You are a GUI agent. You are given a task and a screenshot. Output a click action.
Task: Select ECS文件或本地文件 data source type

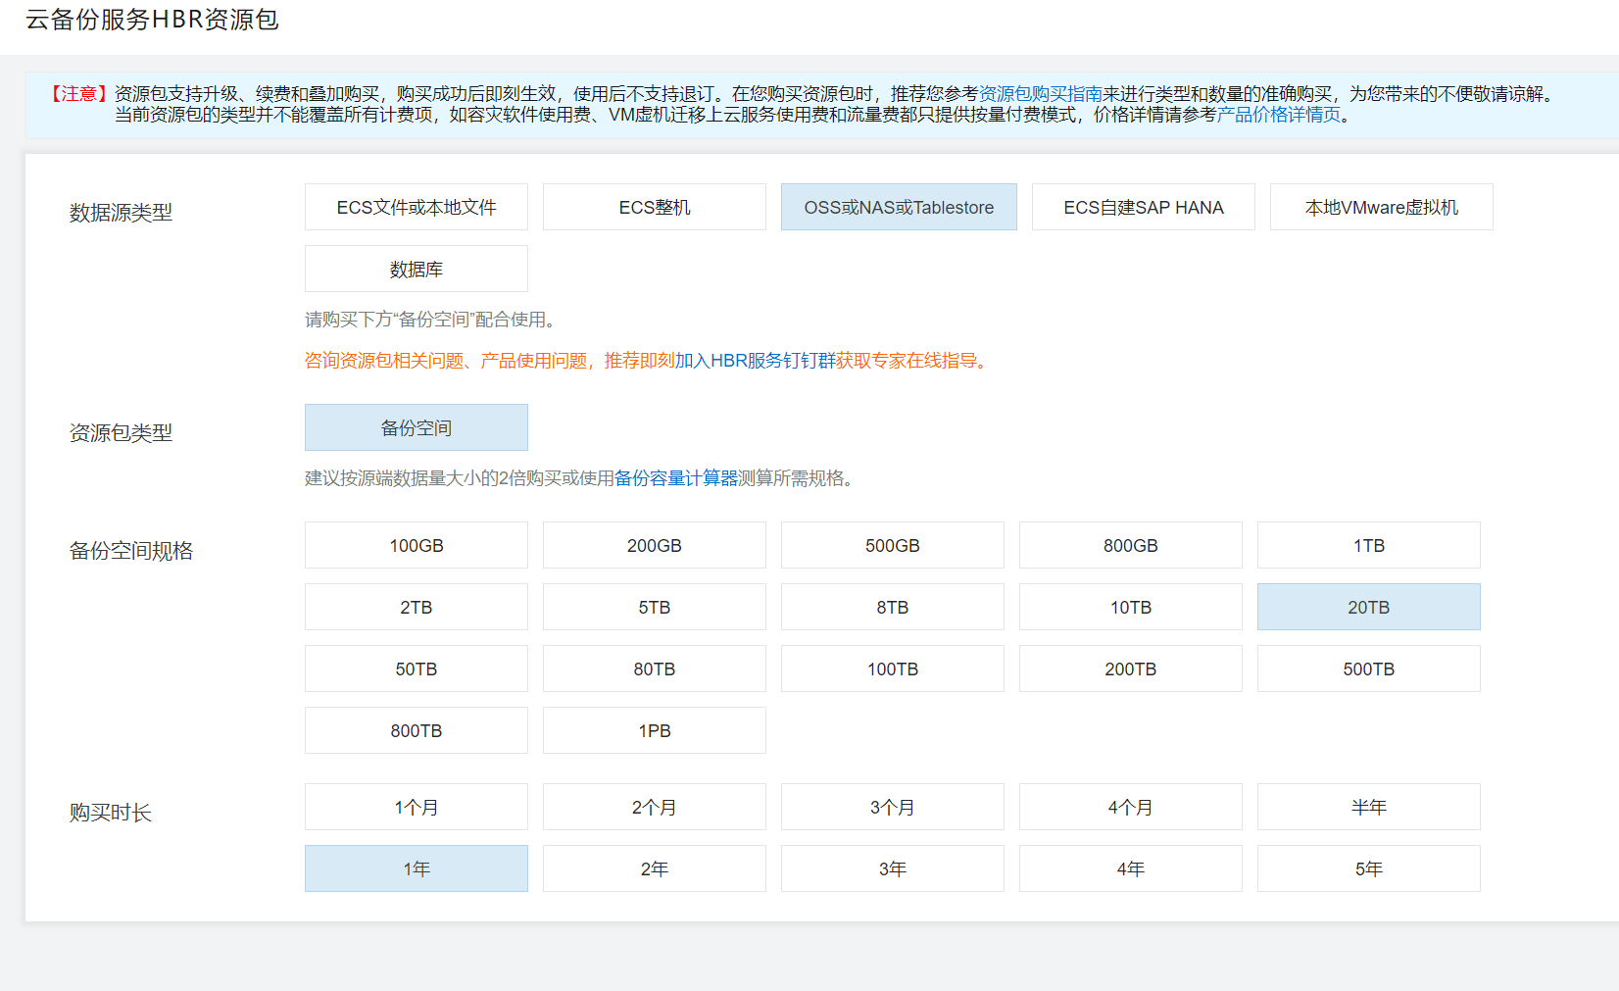pos(417,207)
